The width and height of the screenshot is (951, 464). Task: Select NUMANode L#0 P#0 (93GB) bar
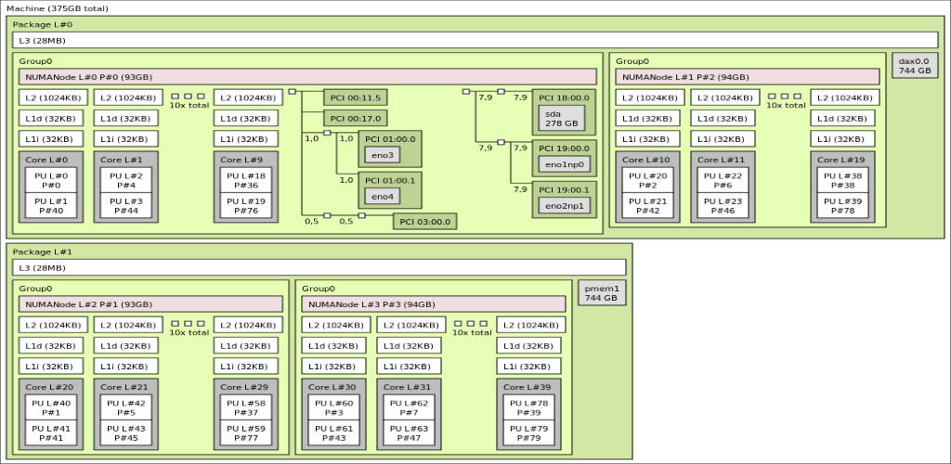(307, 76)
